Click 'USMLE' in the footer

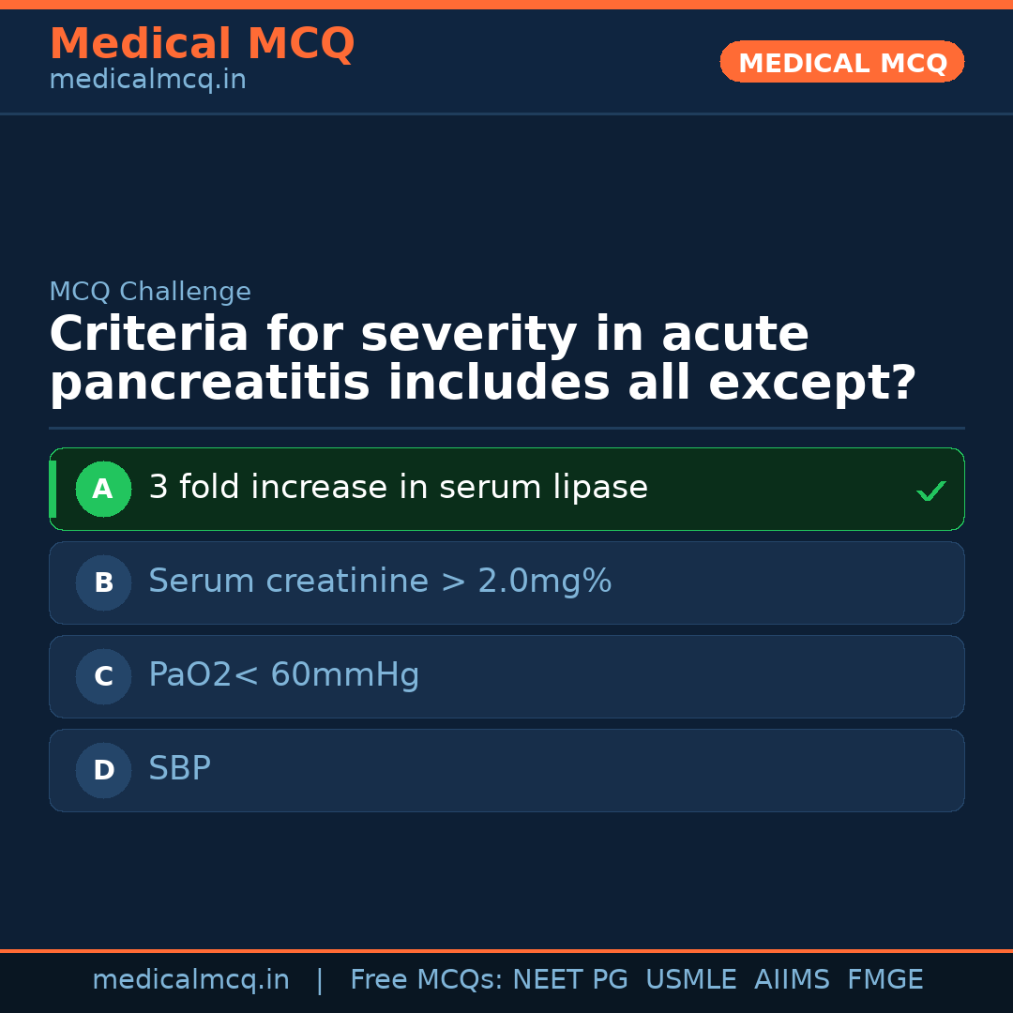(690, 980)
